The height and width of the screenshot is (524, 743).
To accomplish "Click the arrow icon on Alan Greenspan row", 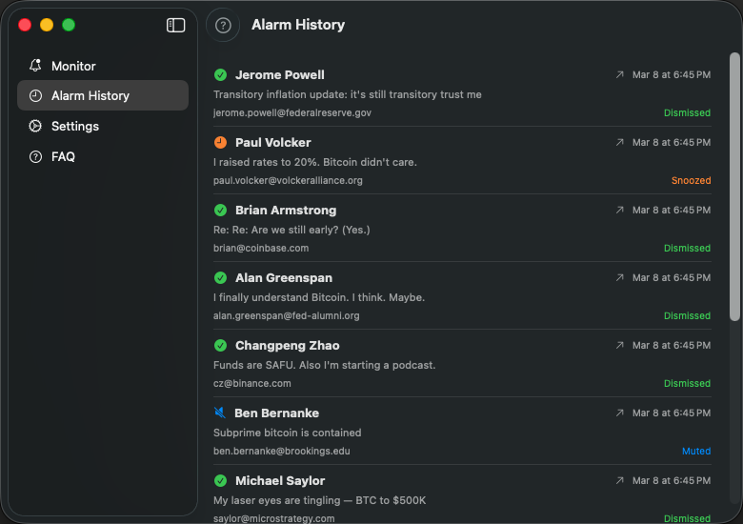I will pos(620,277).
